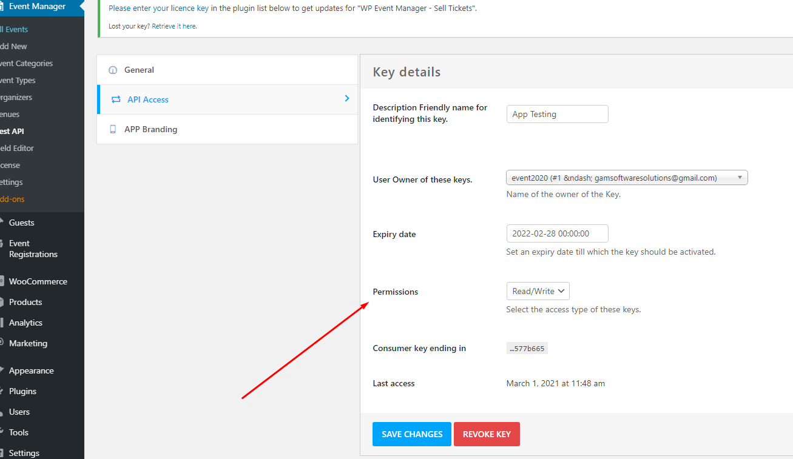This screenshot has height=459, width=793.
Task: Click the Save Changes button
Action: [411, 434]
